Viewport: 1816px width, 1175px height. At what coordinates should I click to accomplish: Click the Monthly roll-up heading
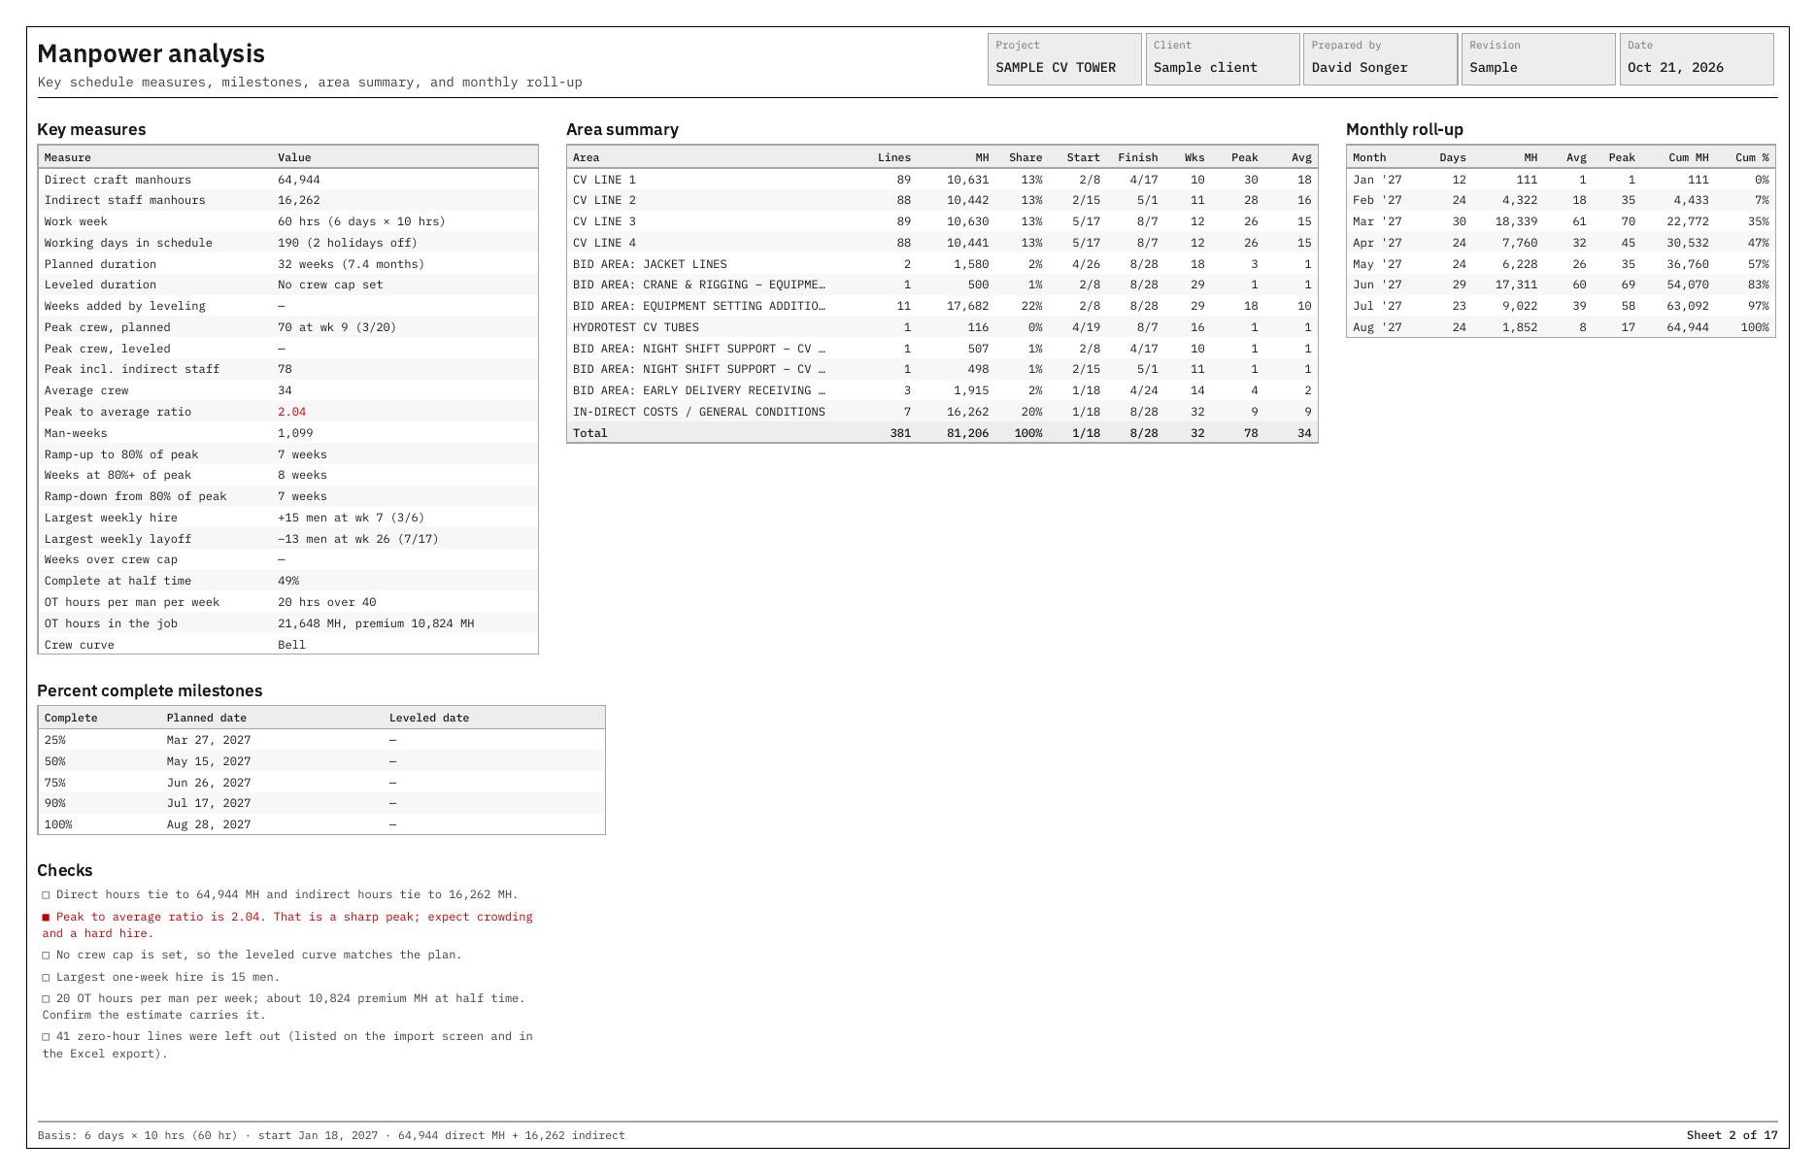coord(1404,129)
